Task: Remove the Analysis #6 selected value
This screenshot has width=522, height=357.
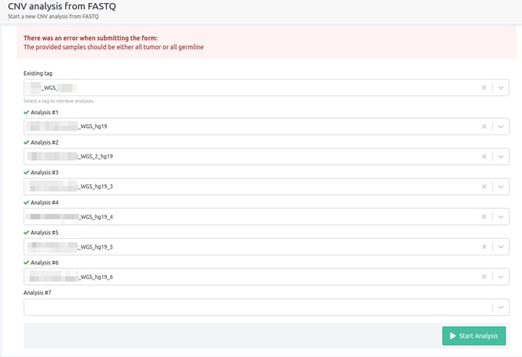Action: 484,277
